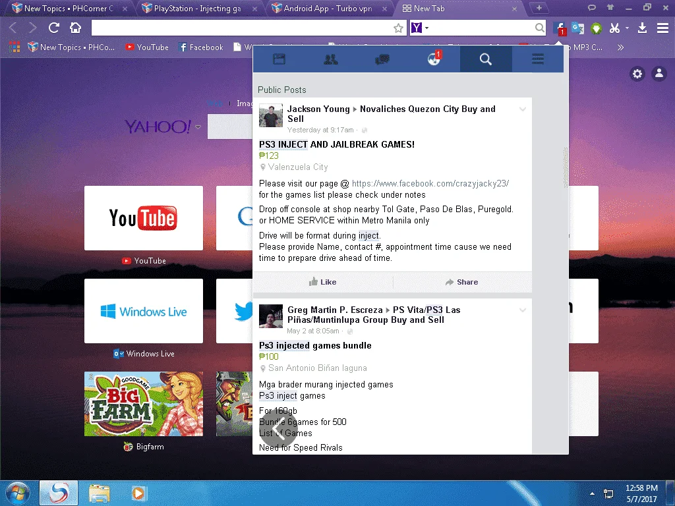Open the Windows Live speed dial thumbnail
The width and height of the screenshot is (675, 506).
(143, 311)
